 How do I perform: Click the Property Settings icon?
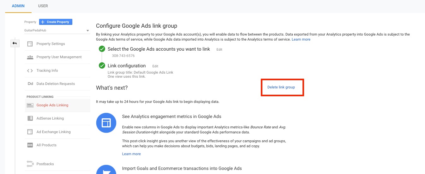point(30,44)
